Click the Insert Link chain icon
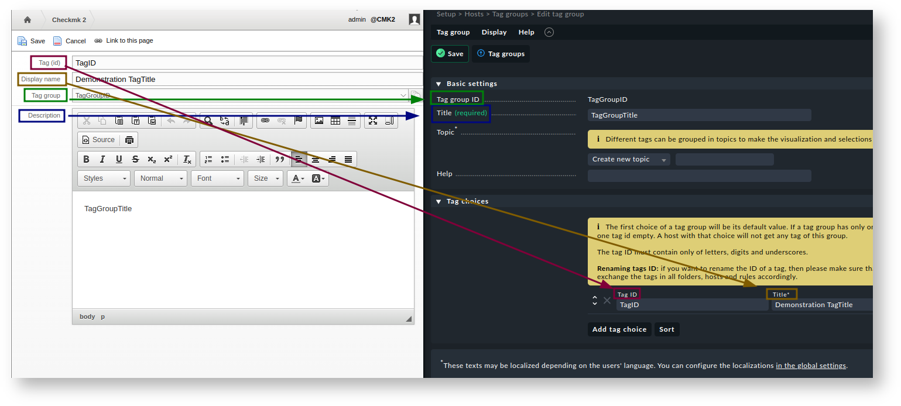The width and height of the screenshot is (901, 406). [265, 121]
